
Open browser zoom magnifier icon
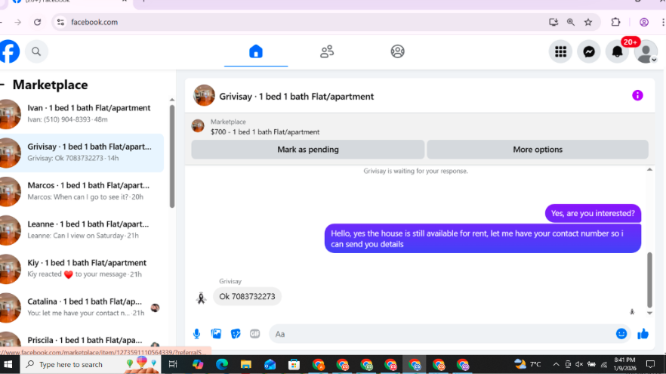point(570,22)
